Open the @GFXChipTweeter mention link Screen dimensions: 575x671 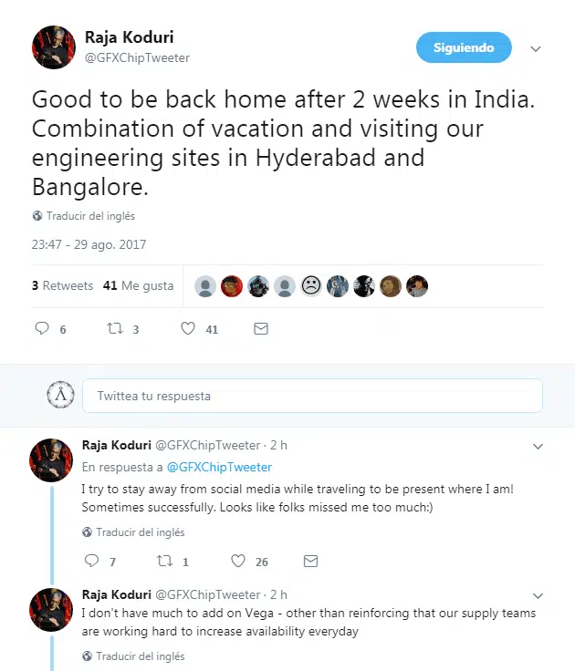click(x=219, y=467)
